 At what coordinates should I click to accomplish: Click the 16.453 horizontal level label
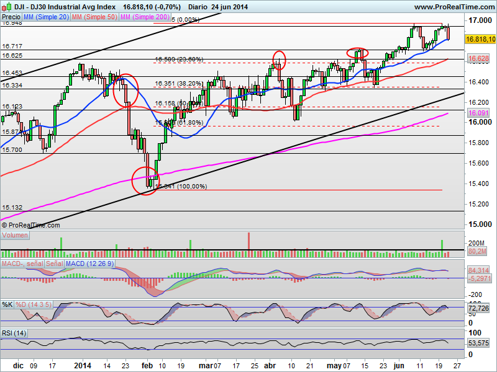[x=12, y=73]
